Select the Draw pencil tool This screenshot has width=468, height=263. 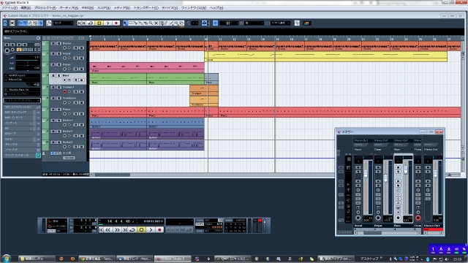coord(166,23)
